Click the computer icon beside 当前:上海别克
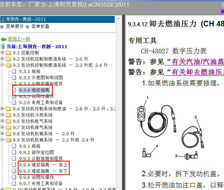Image resolution: width=224 pixels, height=190 pixels. coord(2,46)
